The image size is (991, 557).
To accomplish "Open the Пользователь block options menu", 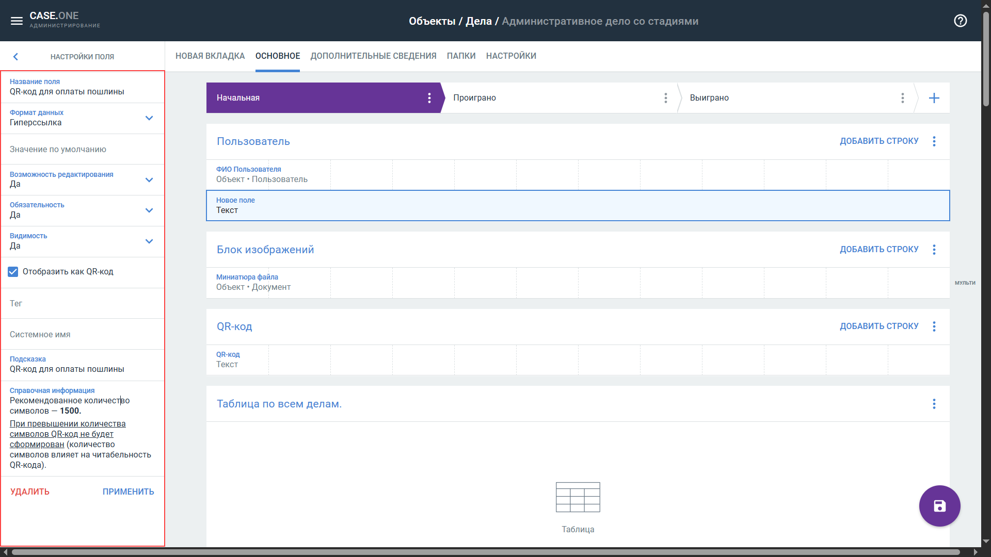I will [934, 141].
